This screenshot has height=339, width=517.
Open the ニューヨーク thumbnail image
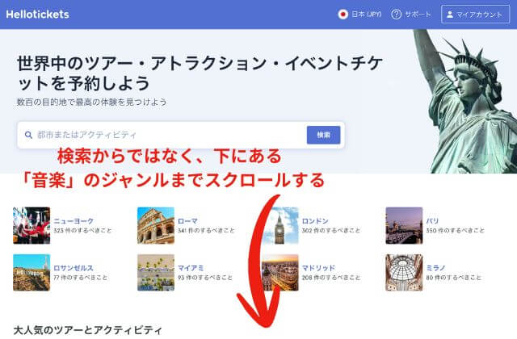coord(32,226)
